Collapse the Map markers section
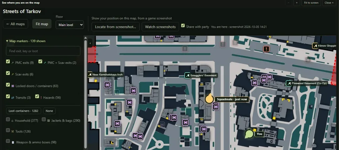 point(26,41)
